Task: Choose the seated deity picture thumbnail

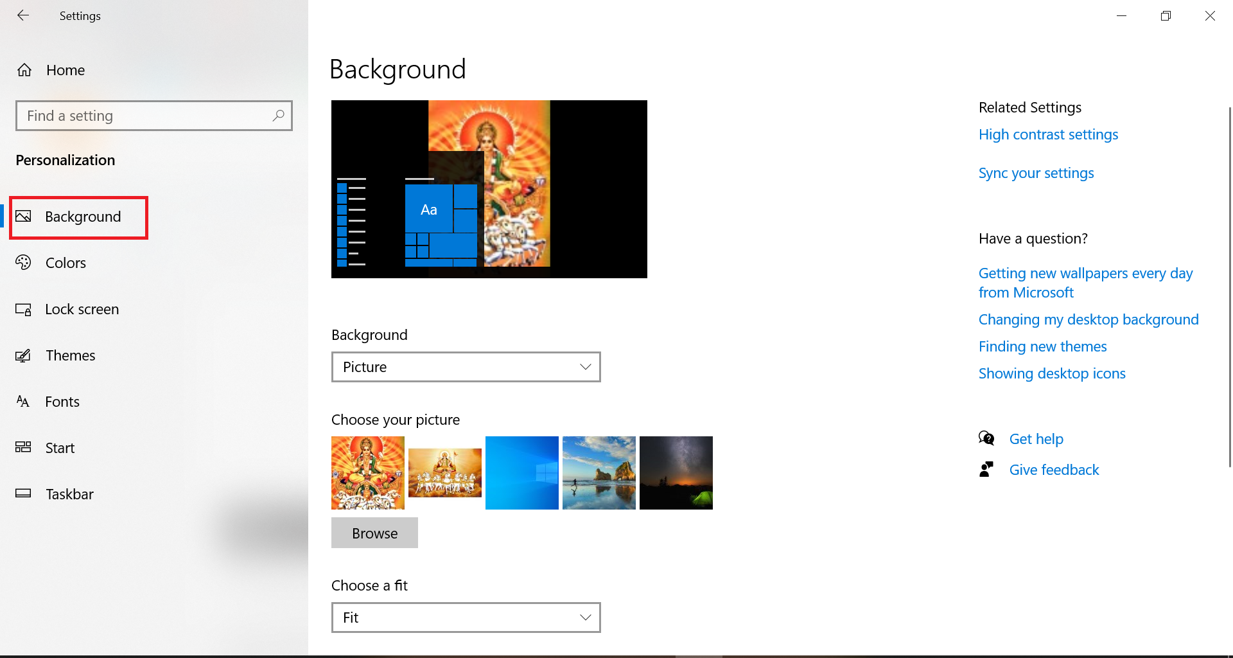Action: coord(368,473)
